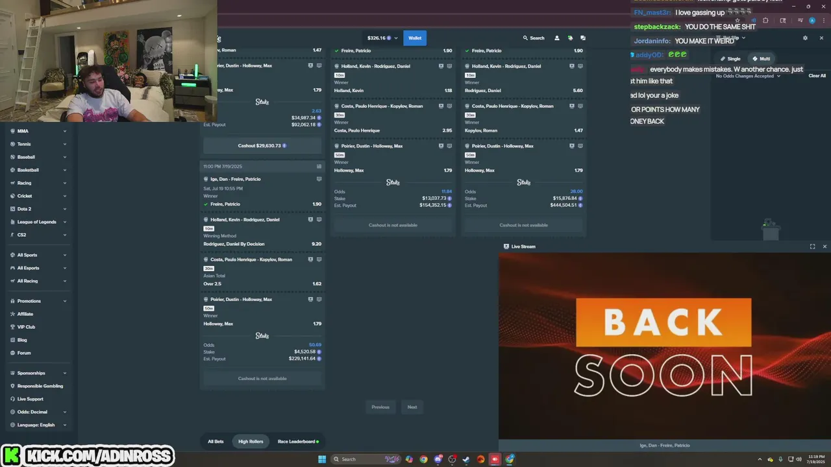Click monitor icon on Poirier - Holloway right bet

tap(580, 146)
